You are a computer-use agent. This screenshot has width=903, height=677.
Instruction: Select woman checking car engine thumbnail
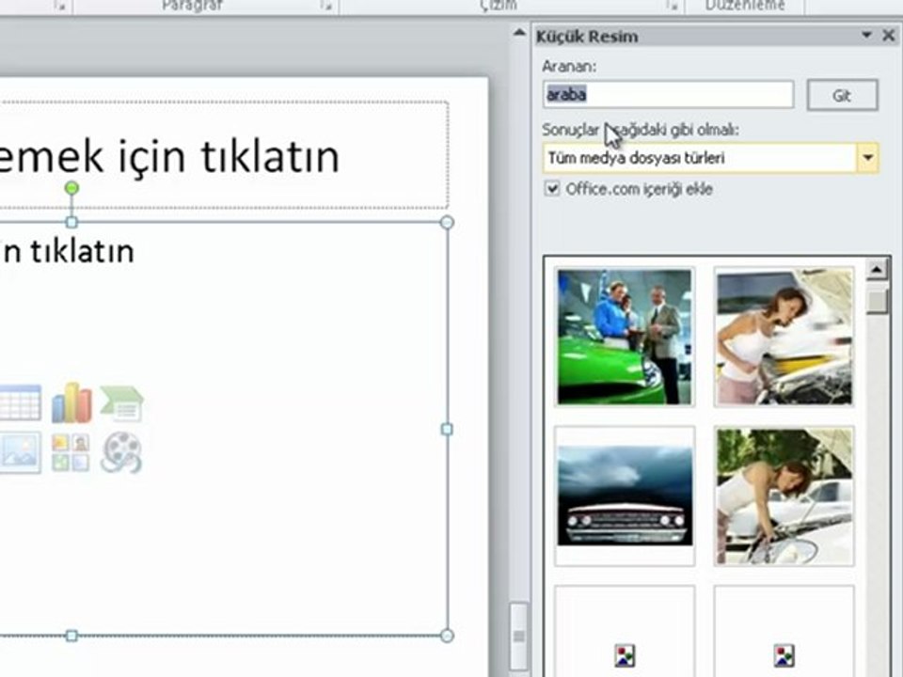pyautogui.click(x=784, y=337)
